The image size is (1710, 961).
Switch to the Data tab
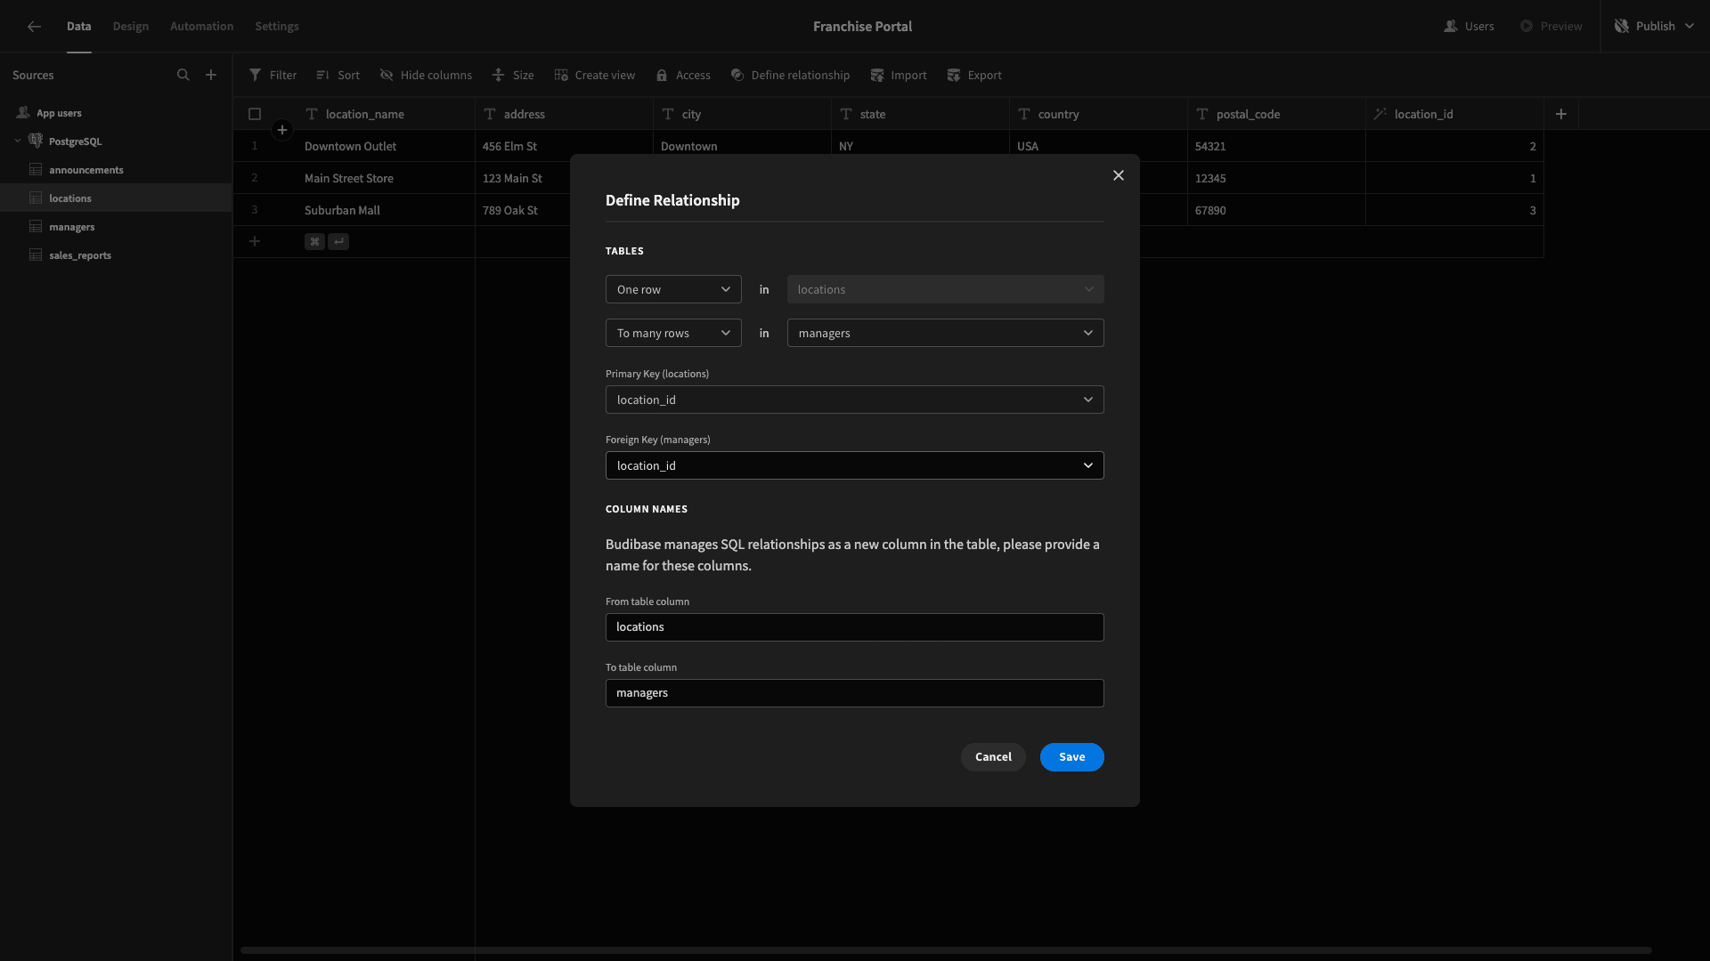coord(78,27)
